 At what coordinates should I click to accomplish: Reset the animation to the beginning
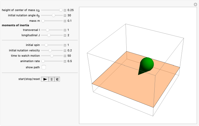point(57,79)
